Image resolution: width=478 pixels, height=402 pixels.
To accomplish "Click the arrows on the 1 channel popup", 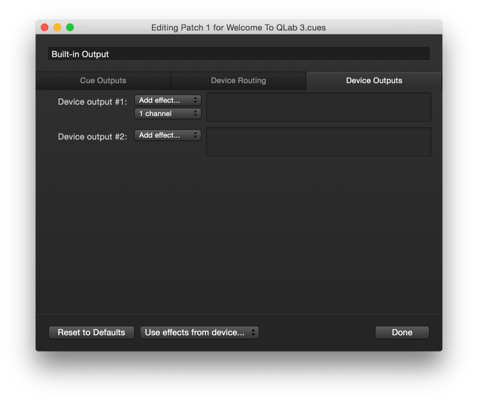I will [196, 114].
